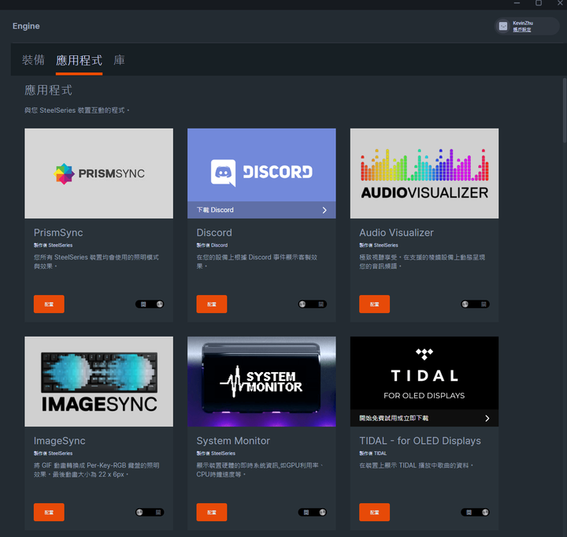The width and height of the screenshot is (567, 537).
Task: Click the ImageSync title text
Action: pyautogui.click(x=59, y=441)
